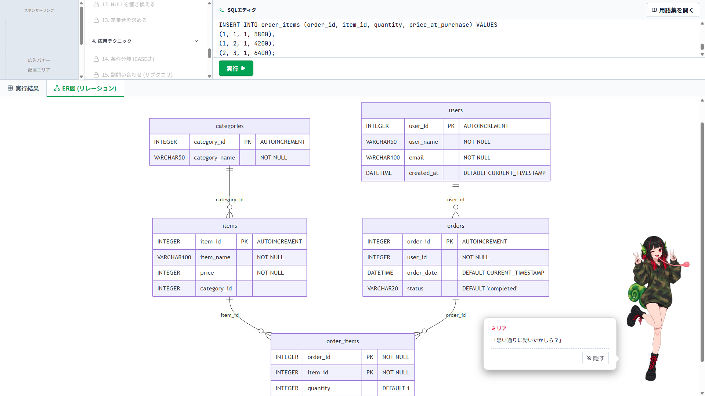Click the lock icon beside lesson 12
Screen dimensions: 705x396
(x=96, y=4)
